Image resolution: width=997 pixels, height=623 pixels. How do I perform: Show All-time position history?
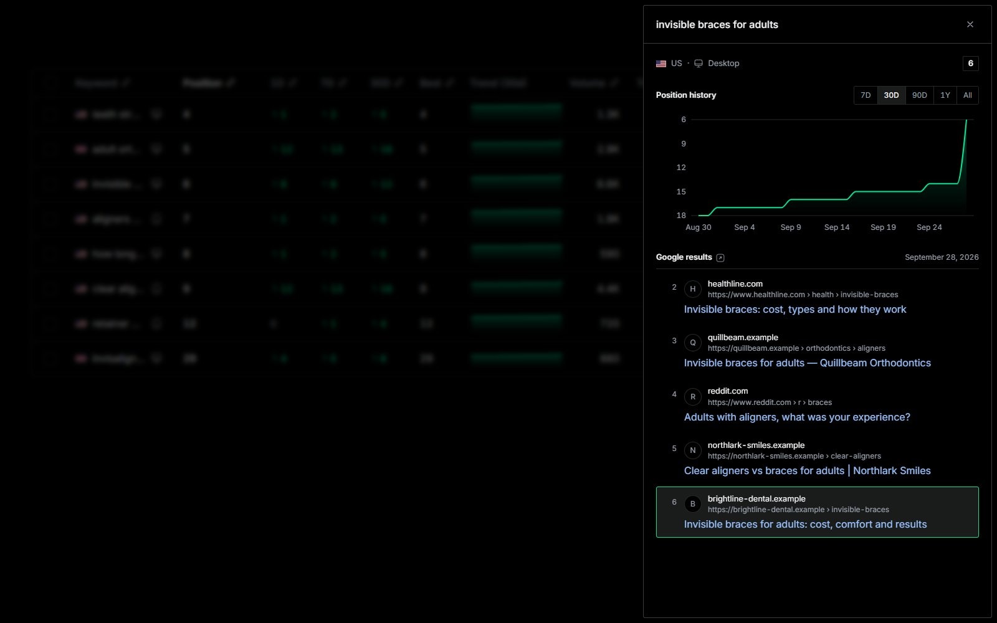[x=967, y=95]
